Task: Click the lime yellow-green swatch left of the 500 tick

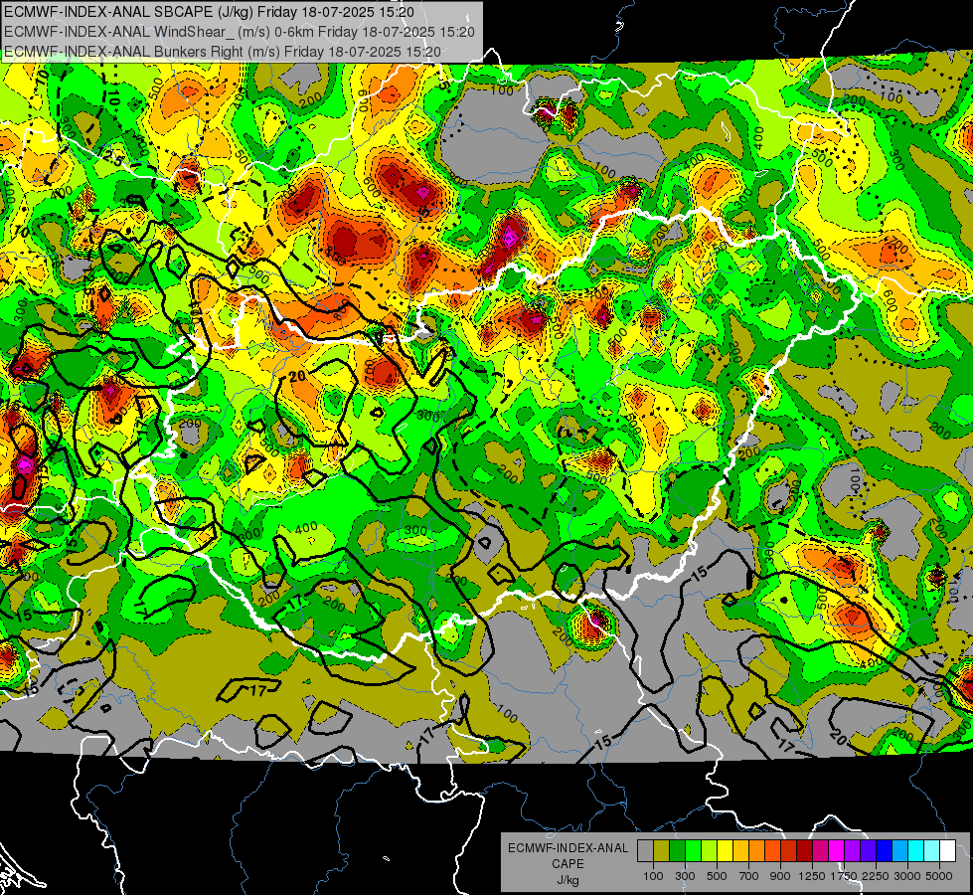Action: point(710,850)
